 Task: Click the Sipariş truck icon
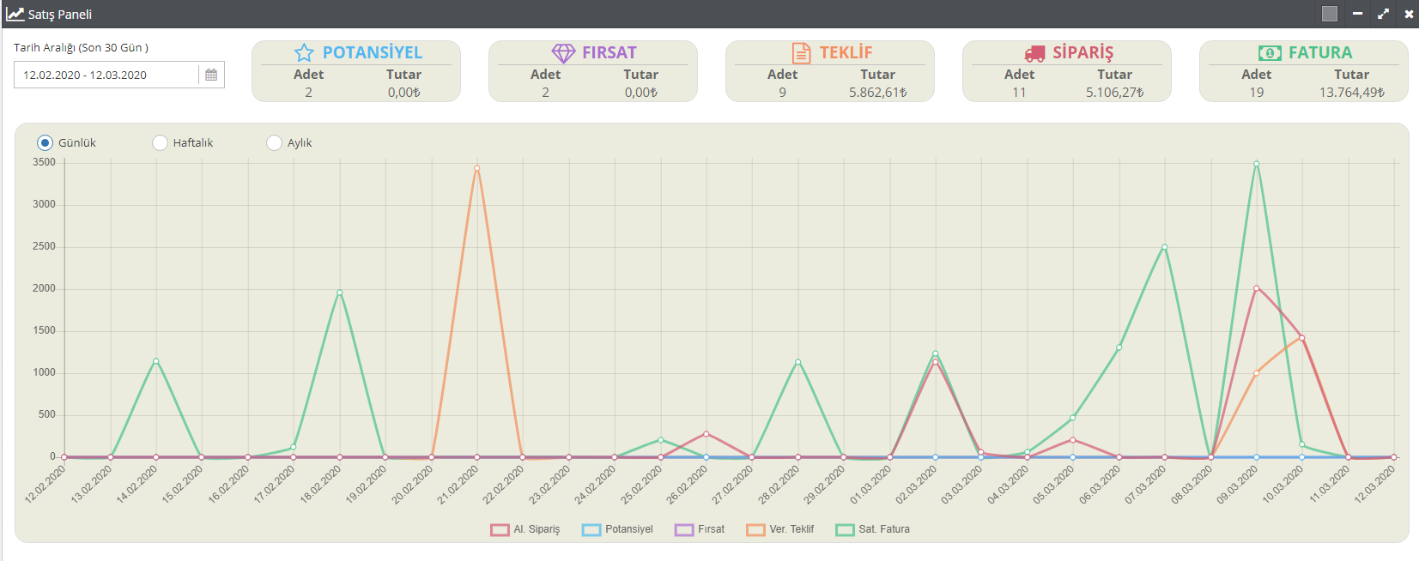(x=1035, y=53)
